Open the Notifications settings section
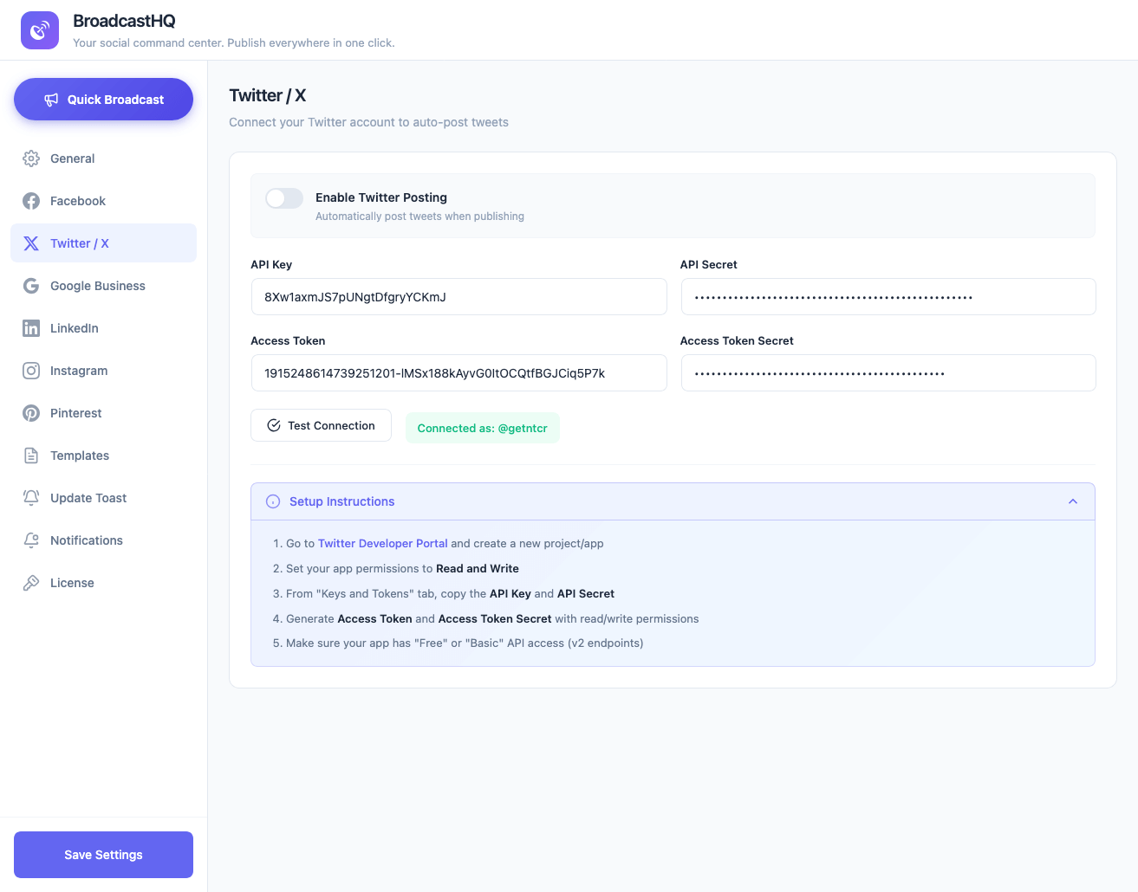1138x892 pixels. [87, 540]
